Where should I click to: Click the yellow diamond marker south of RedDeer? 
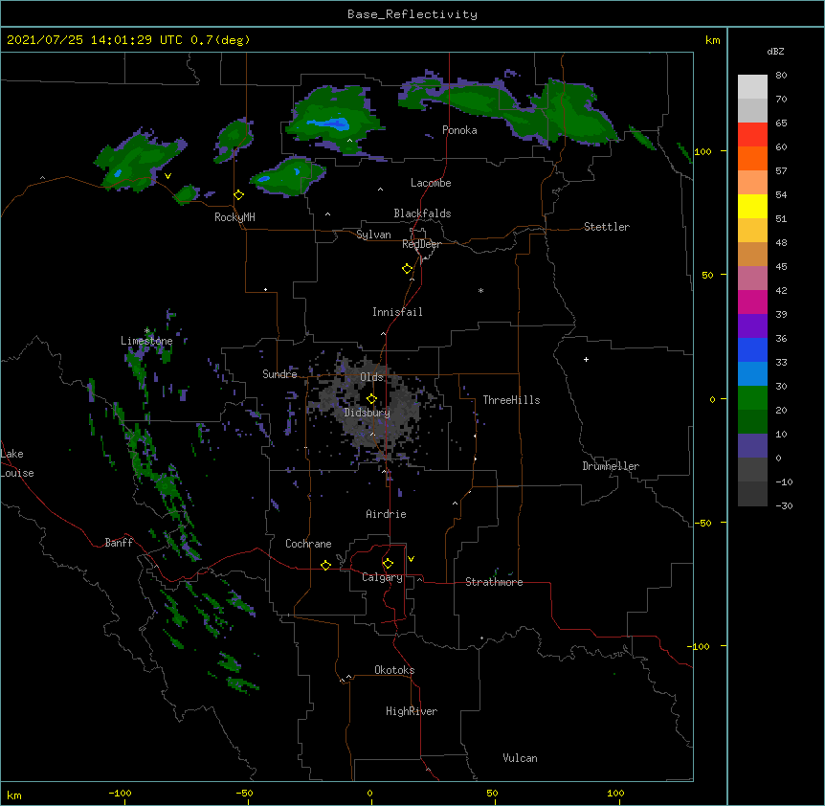pyautogui.click(x=408, y=269)
